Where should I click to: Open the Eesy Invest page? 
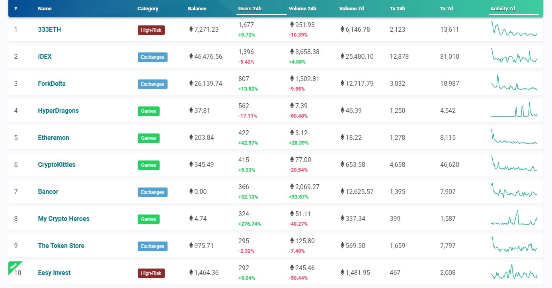click(x=54, y=273)
